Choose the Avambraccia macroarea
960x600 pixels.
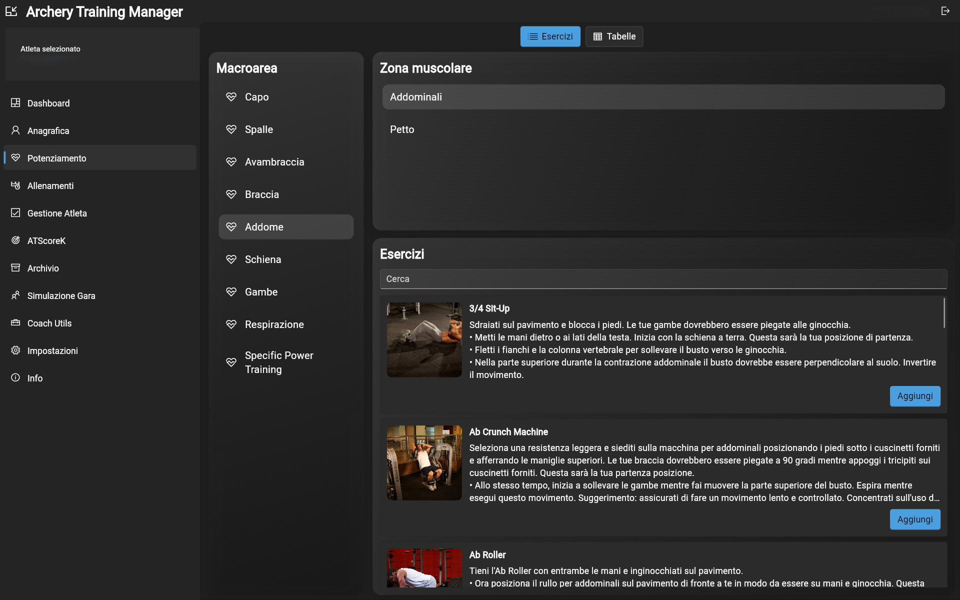tap(286, 162)
